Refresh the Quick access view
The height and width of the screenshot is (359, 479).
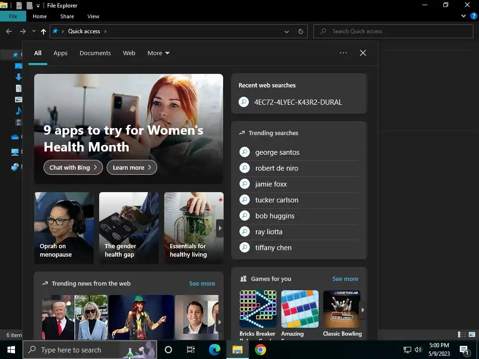pos(301,31)
